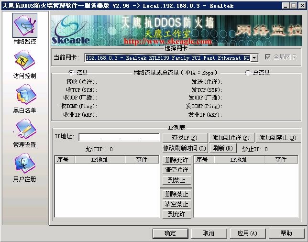Sort blocked list by 事件 column header
This screenshot has width=308, height=242.
(281, 160)
